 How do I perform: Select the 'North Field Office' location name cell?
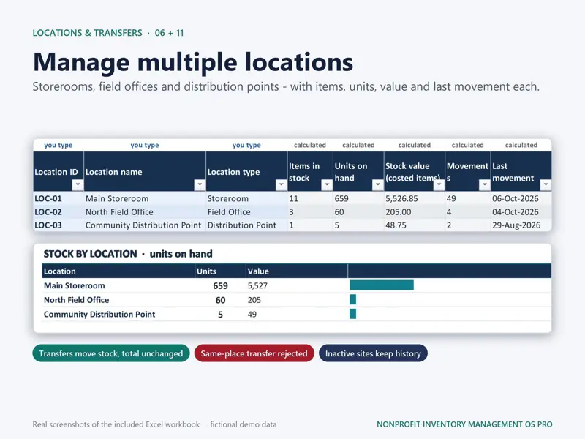click(x=145, y=212)
